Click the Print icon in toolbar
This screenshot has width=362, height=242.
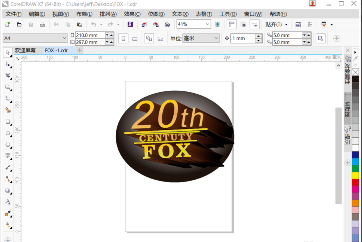pyautogui.click(x=42, y=25)
